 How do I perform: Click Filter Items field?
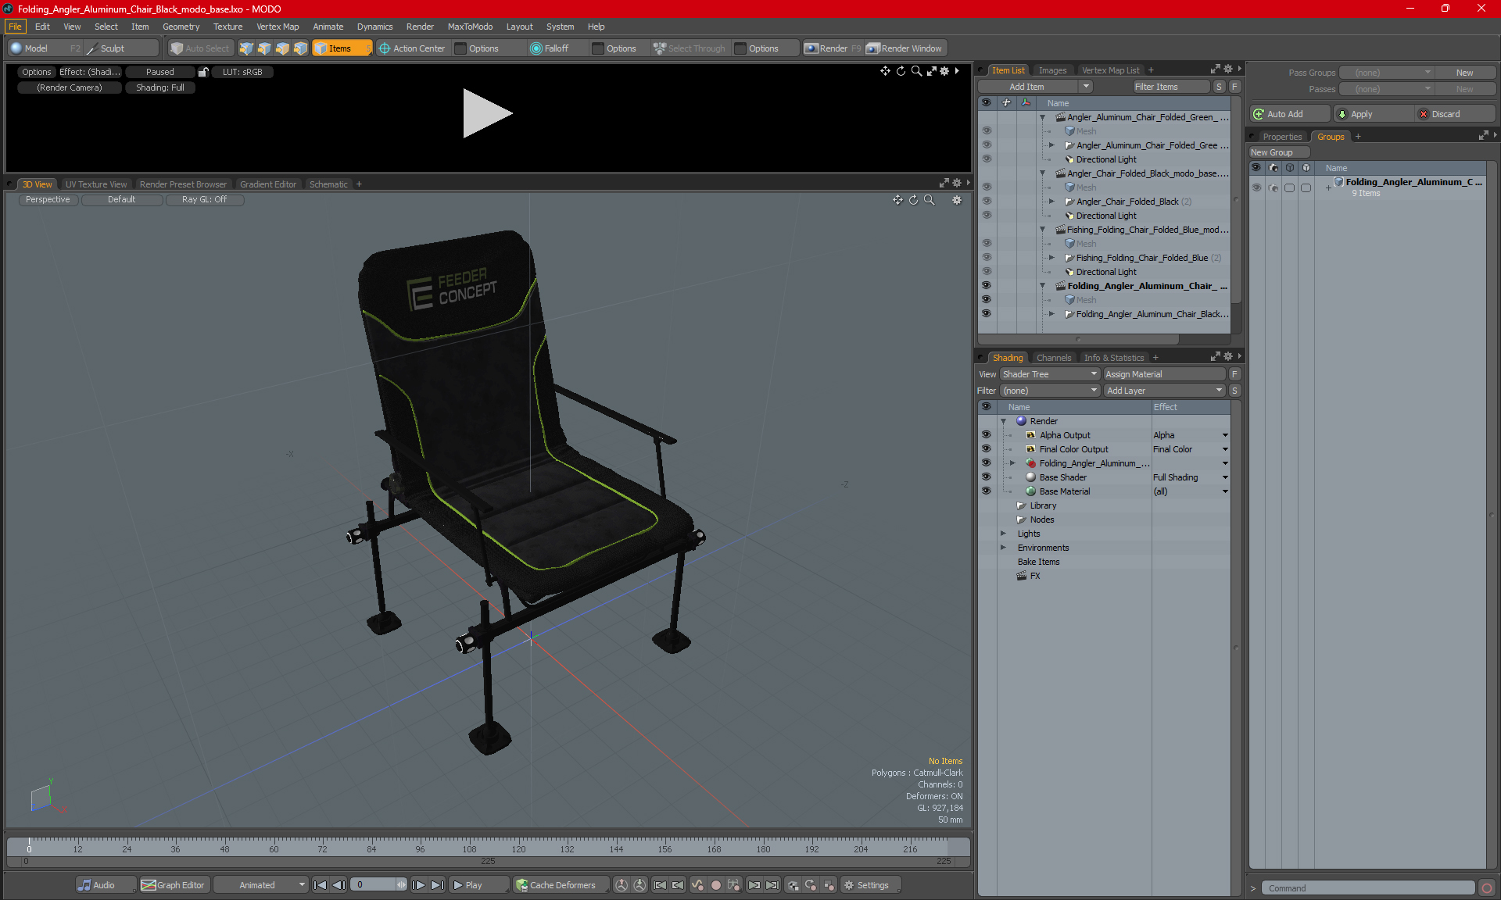pyautogui.click(x=1170, y=87)
